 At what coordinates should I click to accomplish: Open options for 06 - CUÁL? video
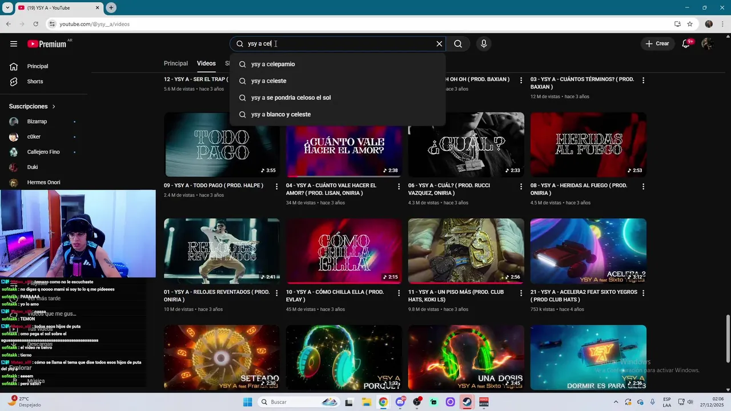[x=521, y=187]
